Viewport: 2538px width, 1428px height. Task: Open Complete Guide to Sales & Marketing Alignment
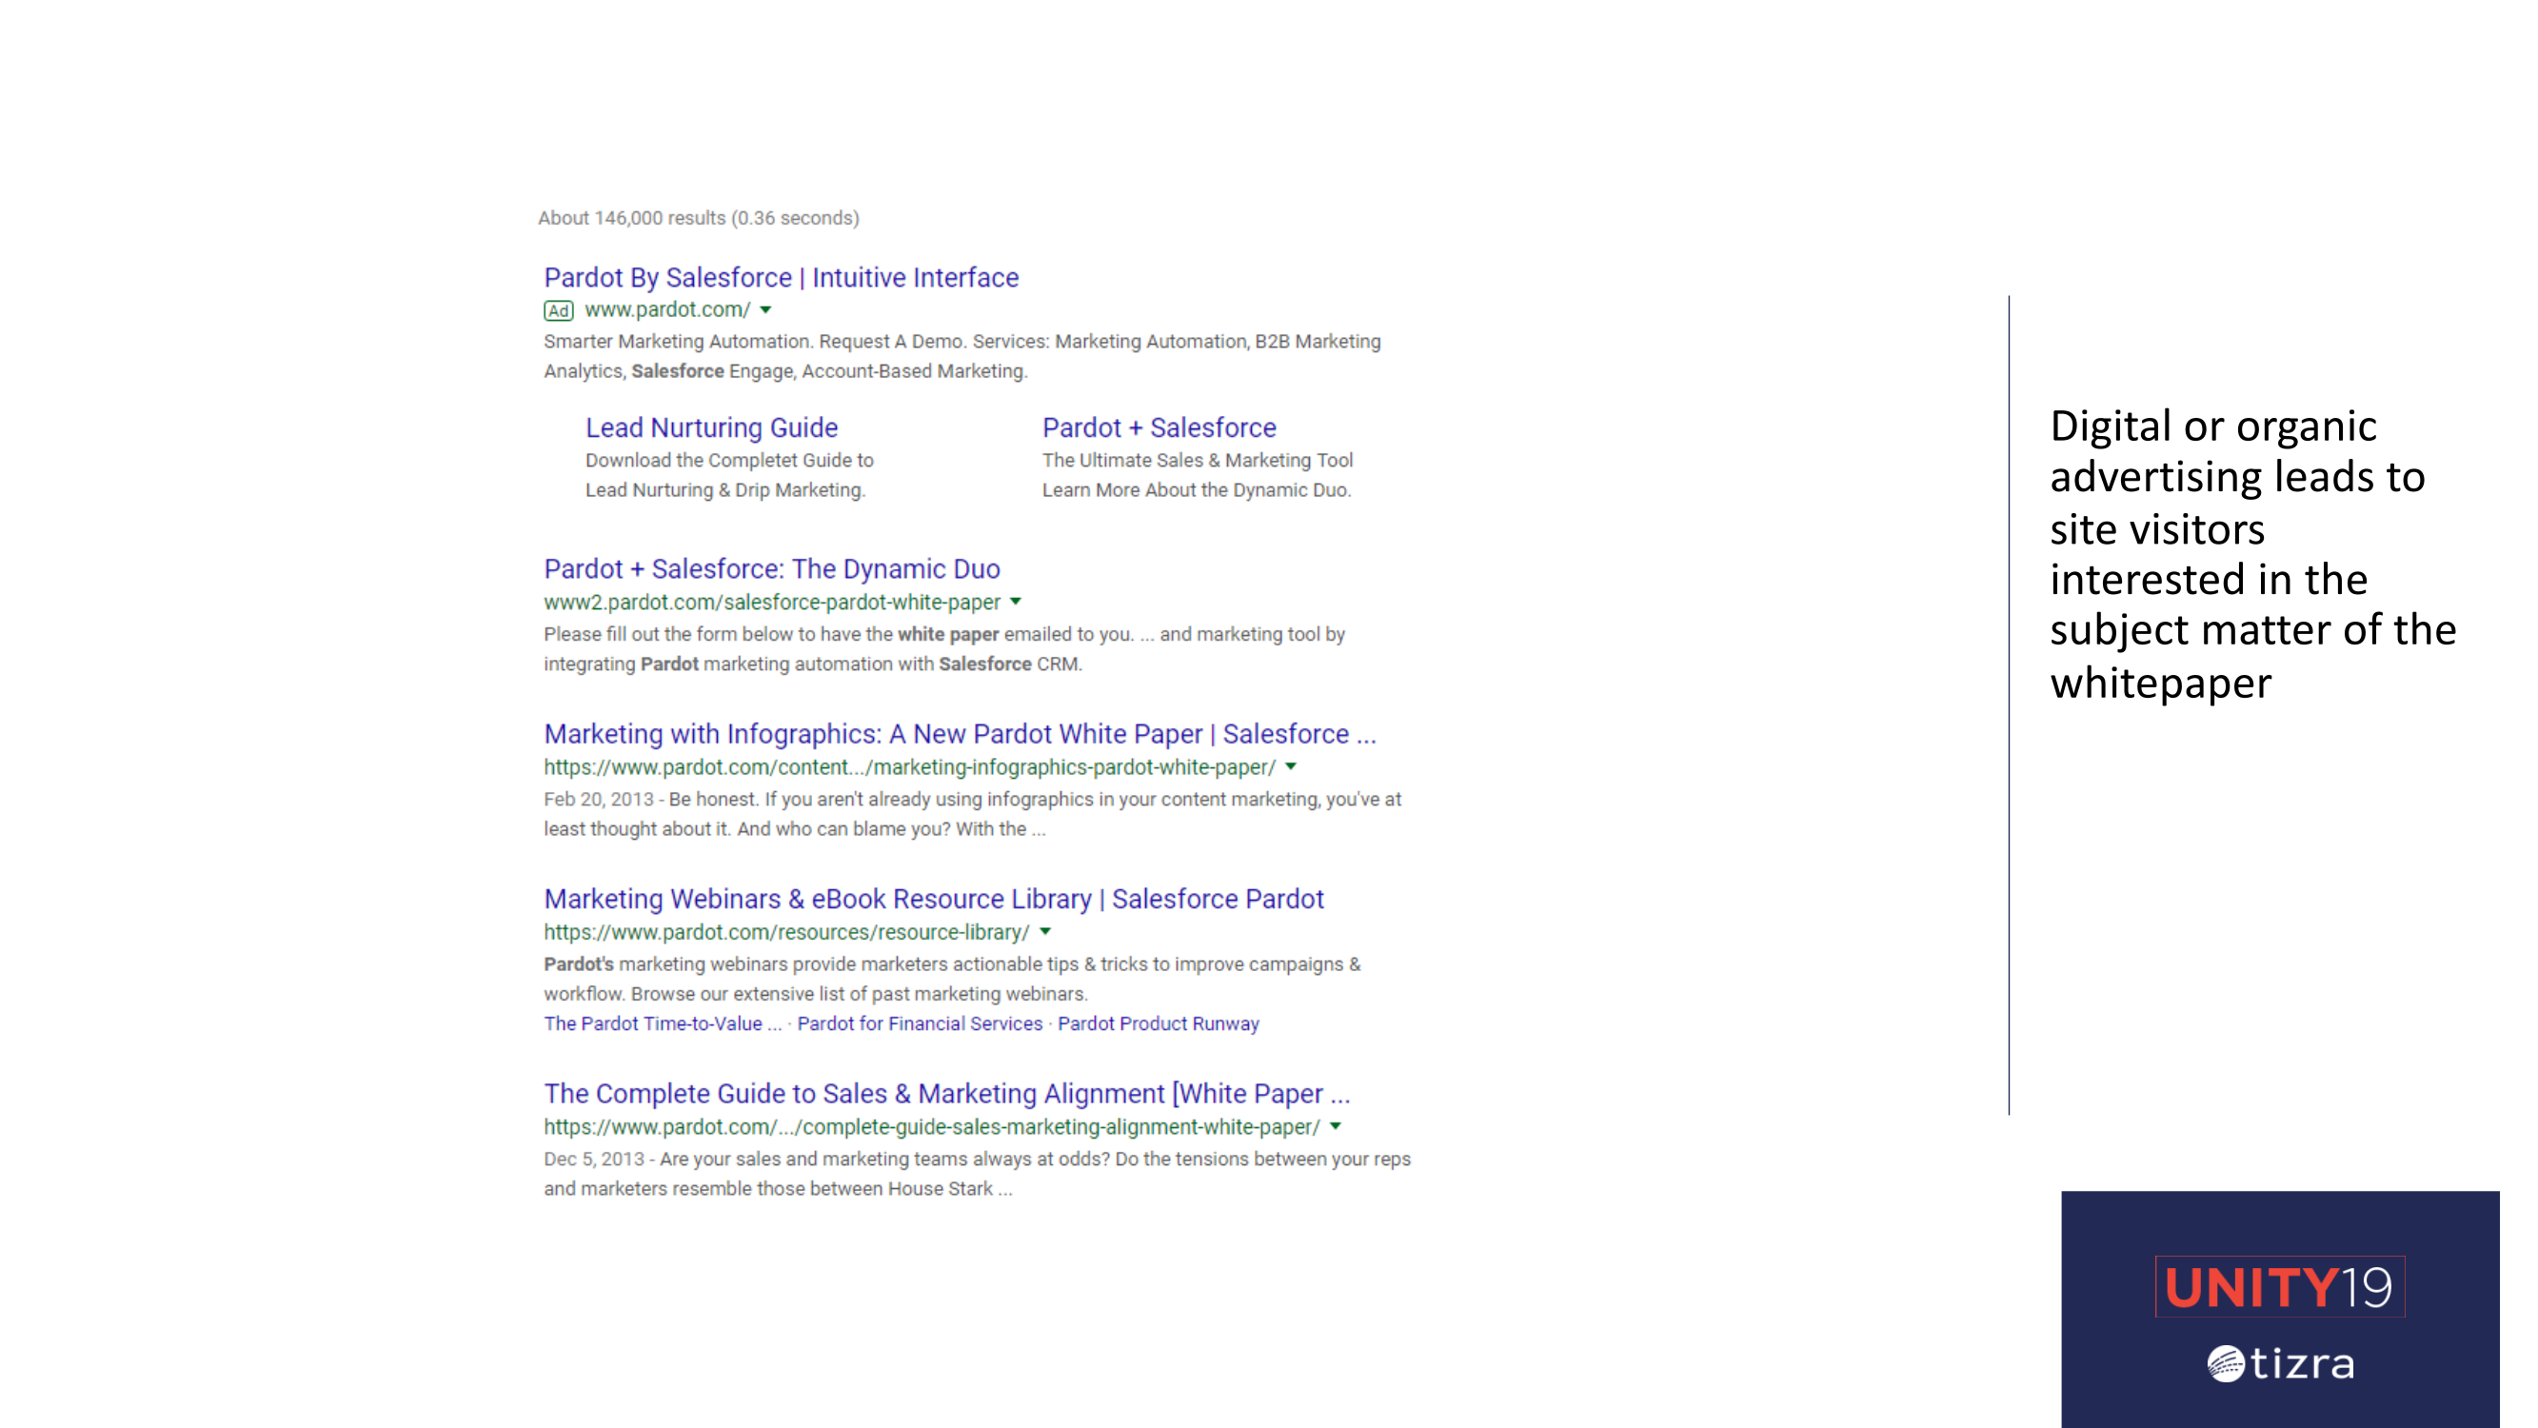pyautogui.click(x=946, y=1094)
